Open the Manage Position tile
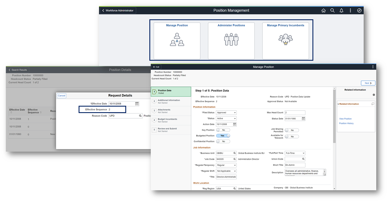The image size is (388, 202). [x=177, y=41]
